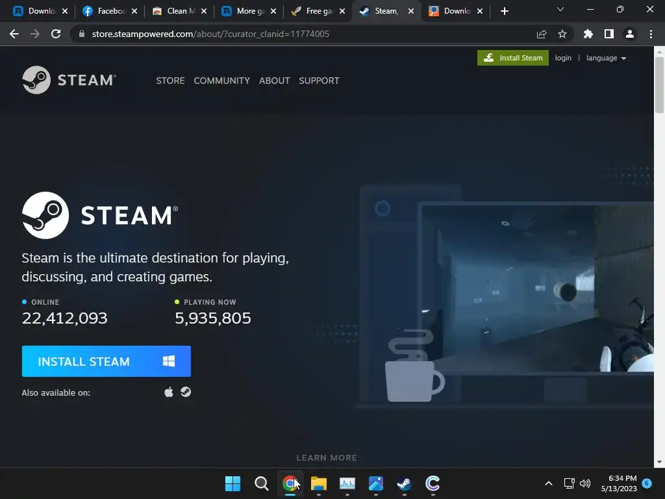Open the language dropdown
The width and height of the screenshot is (665, 499).
click(x=606, y=58)
